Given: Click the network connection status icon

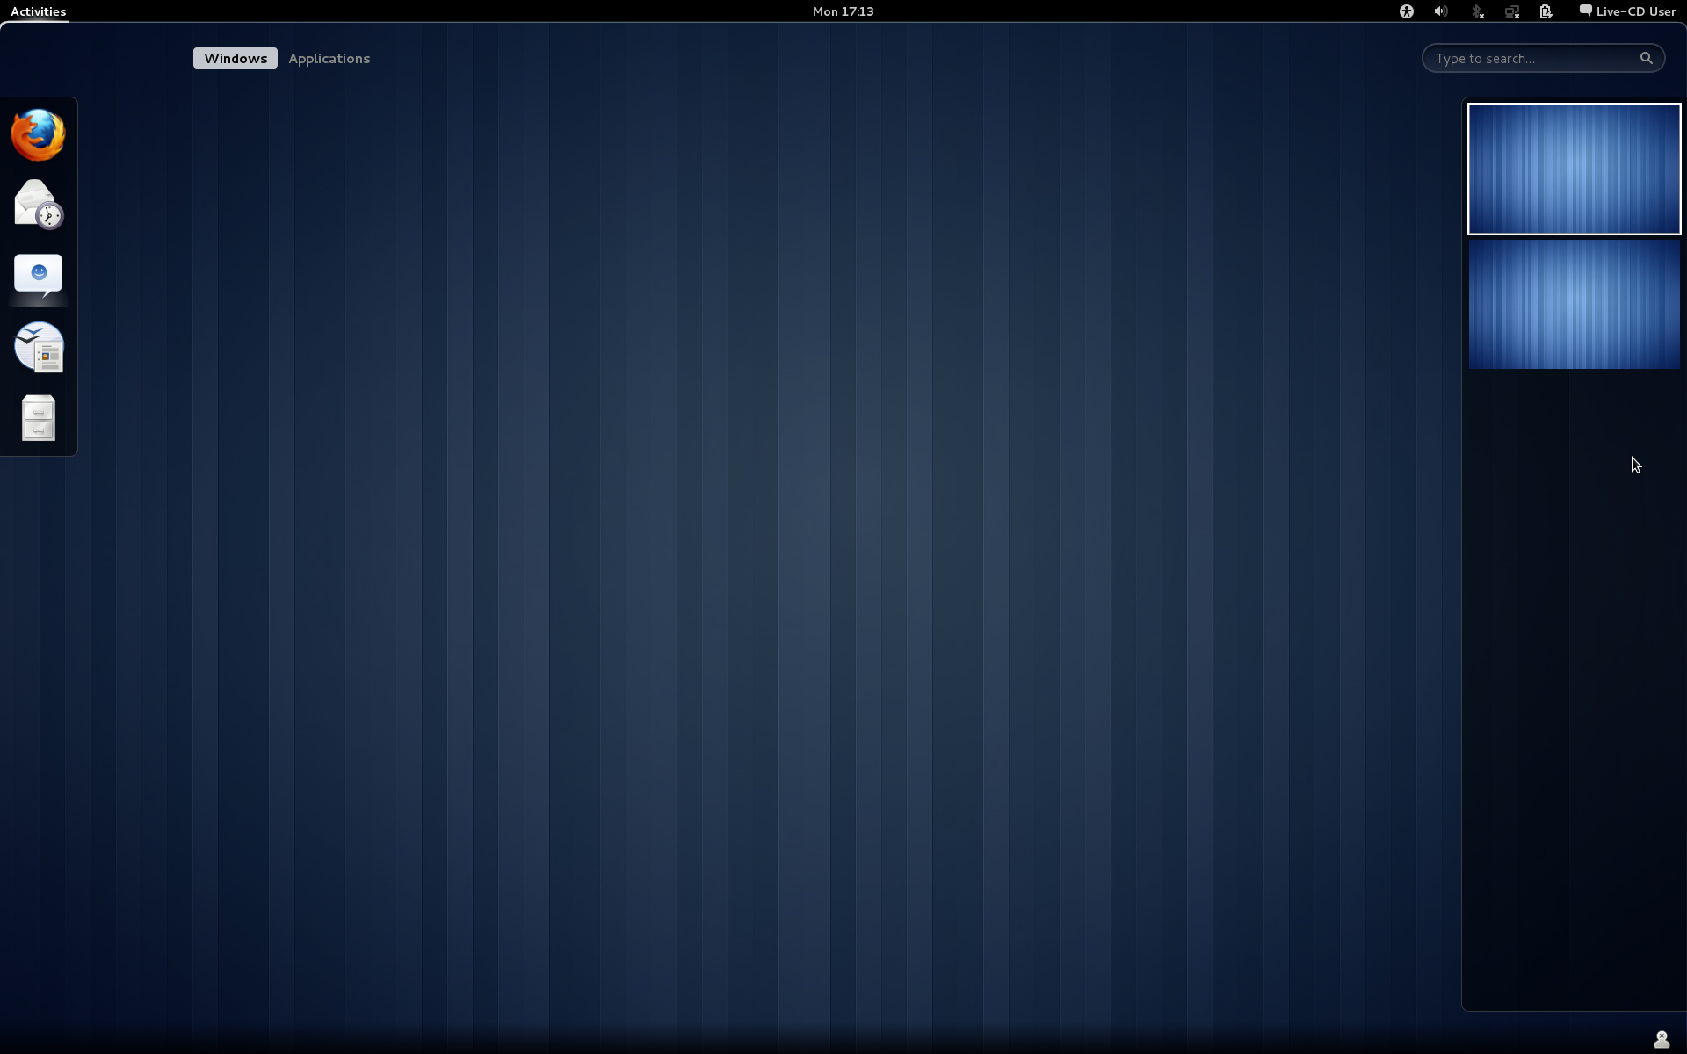Looking at the screenshot, I should tap(1512, 11).
